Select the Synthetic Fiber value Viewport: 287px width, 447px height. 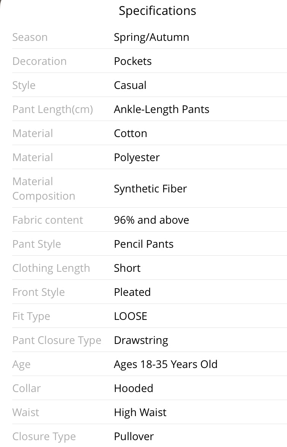150,189
